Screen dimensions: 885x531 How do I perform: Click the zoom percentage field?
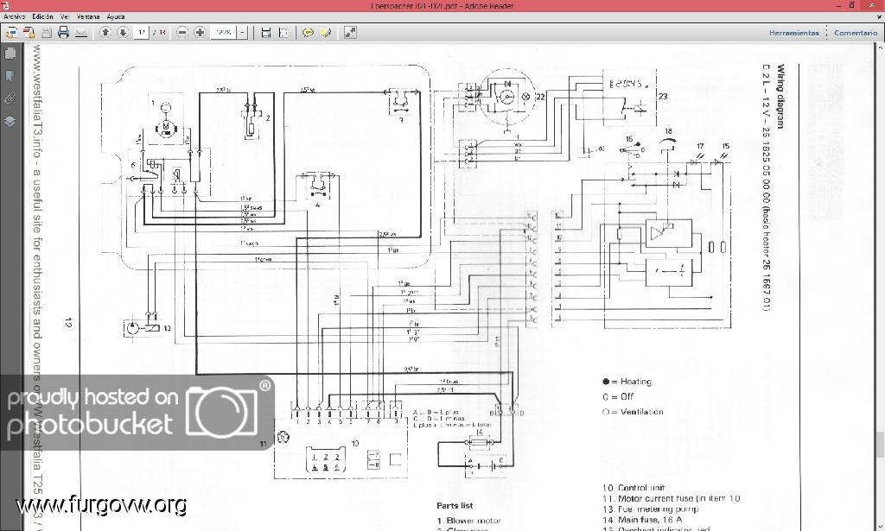coord(224,33)
